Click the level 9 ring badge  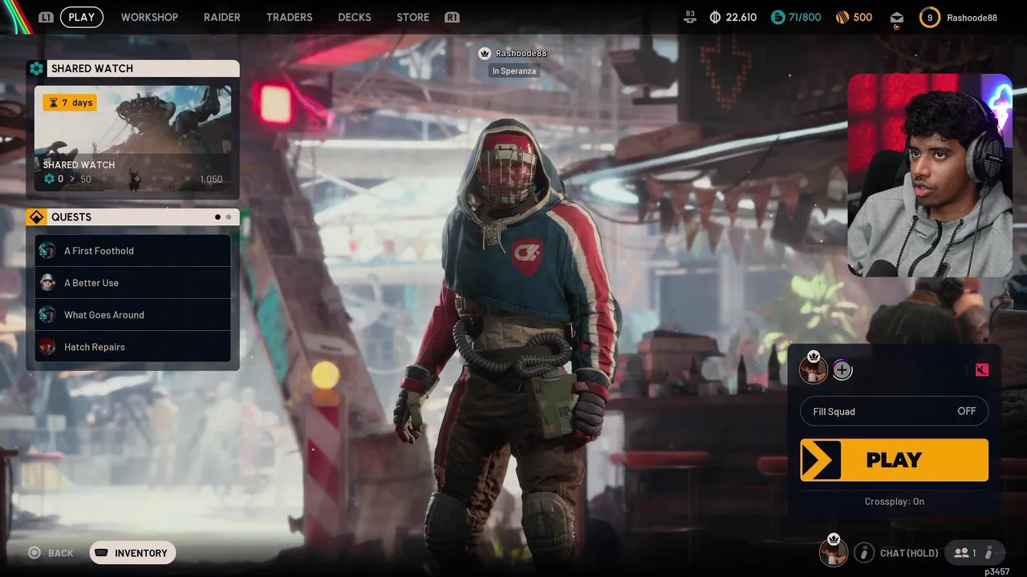pos(930,18)
